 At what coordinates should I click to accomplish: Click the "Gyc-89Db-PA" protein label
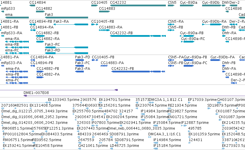pyautogui.click(x=223, y=57)
